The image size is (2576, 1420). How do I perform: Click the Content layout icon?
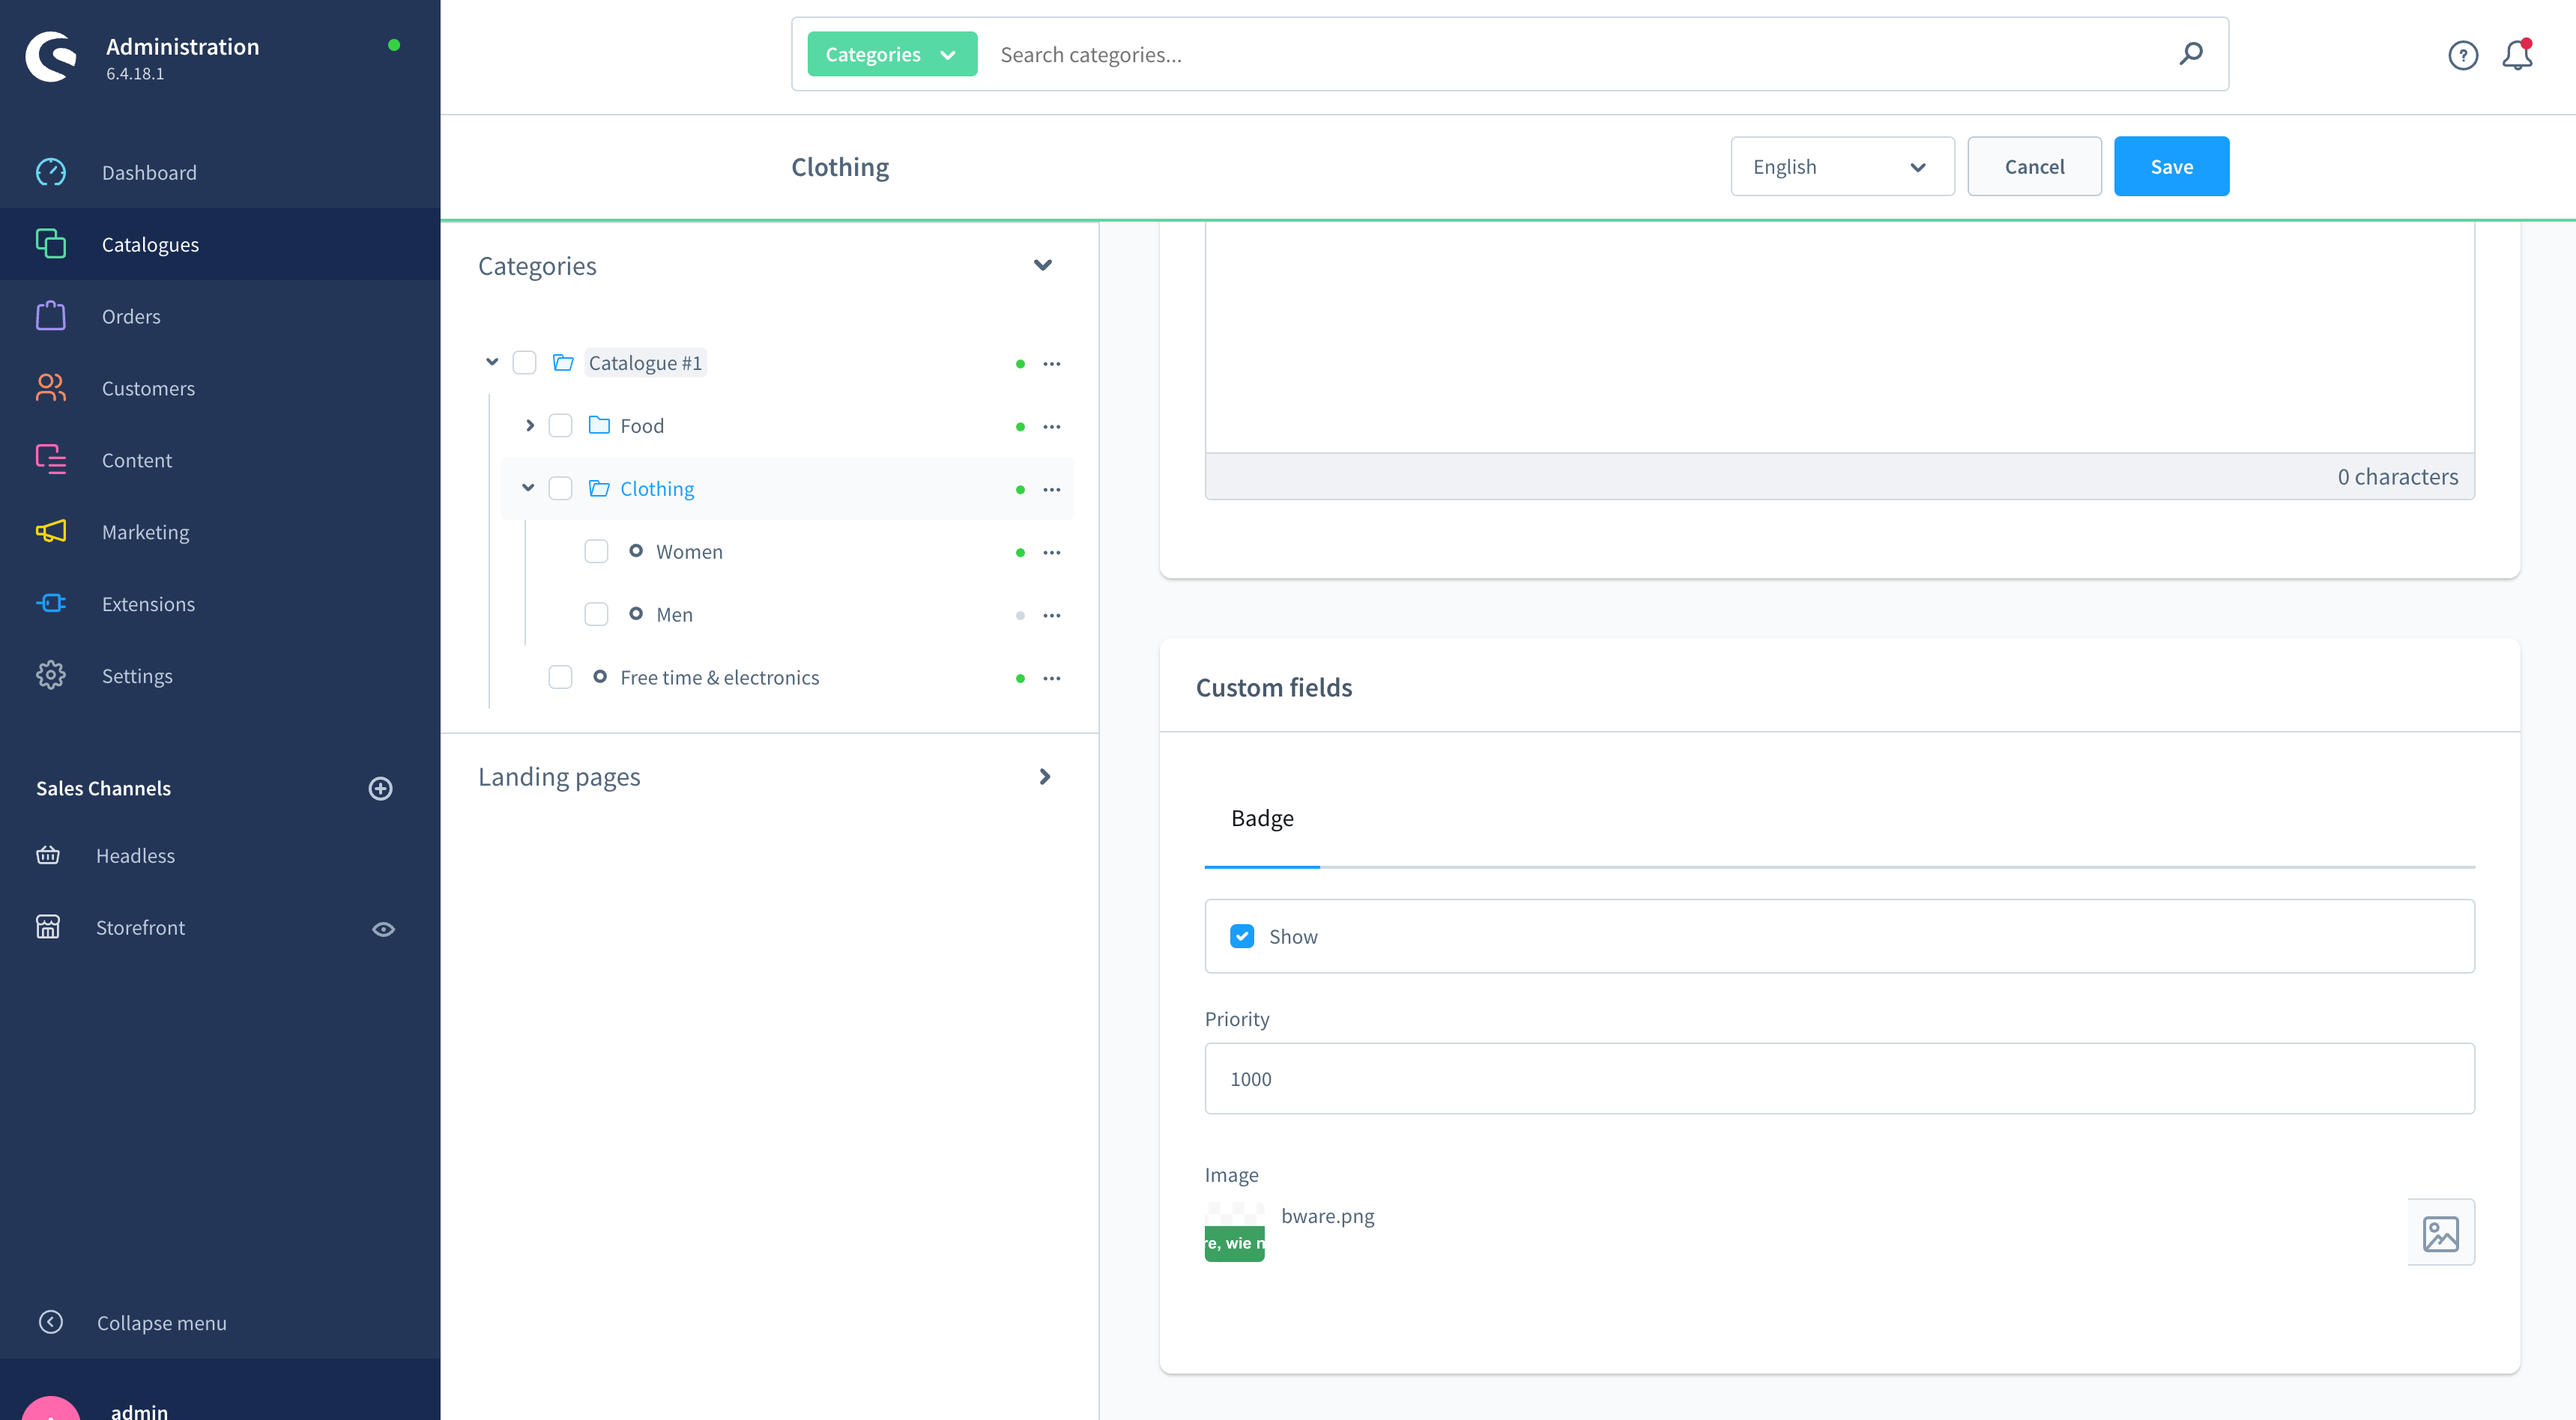(51, 460)
